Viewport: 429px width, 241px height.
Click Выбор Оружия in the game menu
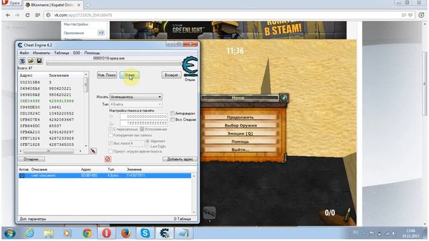(240, 125)
